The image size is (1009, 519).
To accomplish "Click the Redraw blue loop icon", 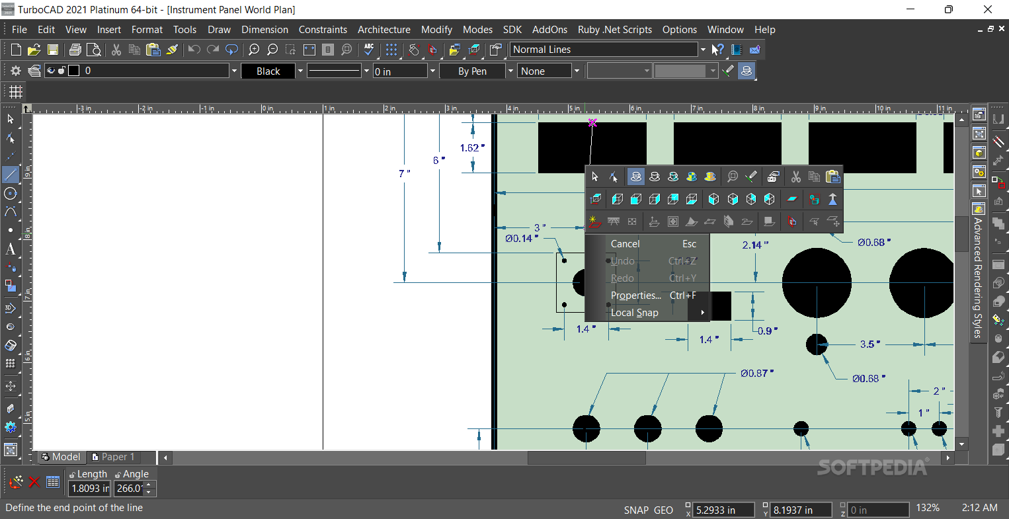I will point(231,50).
